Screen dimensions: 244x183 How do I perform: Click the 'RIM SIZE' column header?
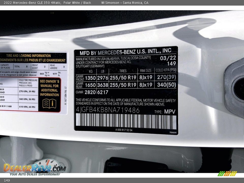coord(146,70)
